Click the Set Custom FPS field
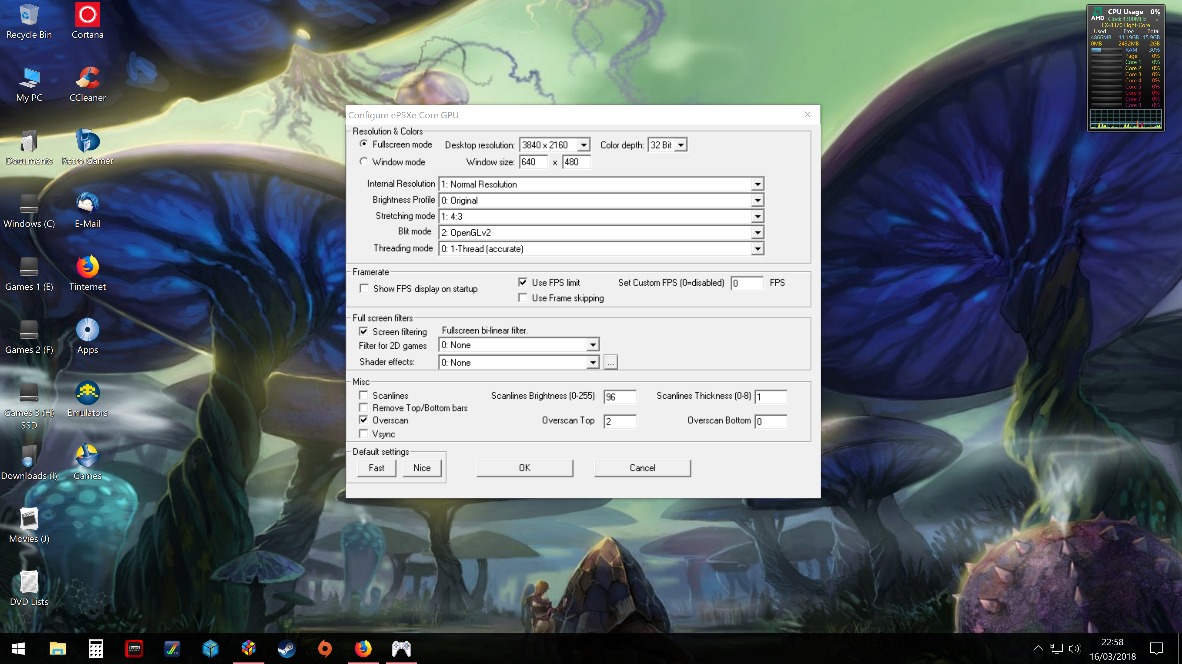1182x664 pixels. (x=747, y=283)
